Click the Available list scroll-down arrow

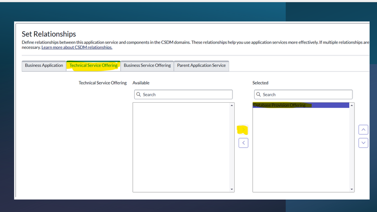(x=231, y=189)
